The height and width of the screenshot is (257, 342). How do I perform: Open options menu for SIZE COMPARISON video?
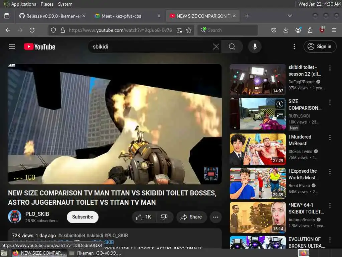(330, 102)
